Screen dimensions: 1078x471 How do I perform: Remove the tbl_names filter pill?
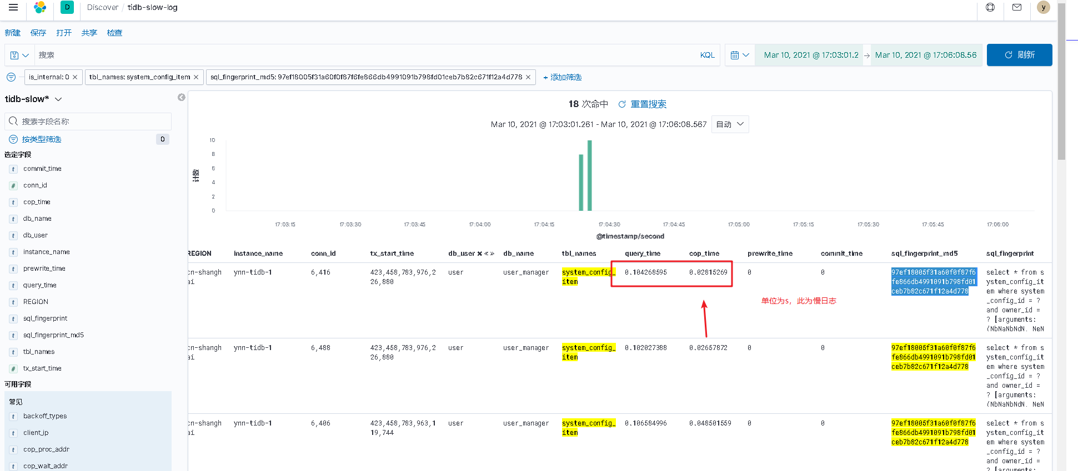[x=196, y=77]
